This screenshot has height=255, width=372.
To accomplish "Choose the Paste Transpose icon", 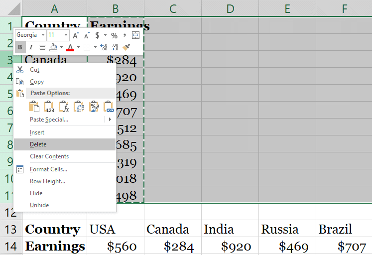I will point(79,107).
